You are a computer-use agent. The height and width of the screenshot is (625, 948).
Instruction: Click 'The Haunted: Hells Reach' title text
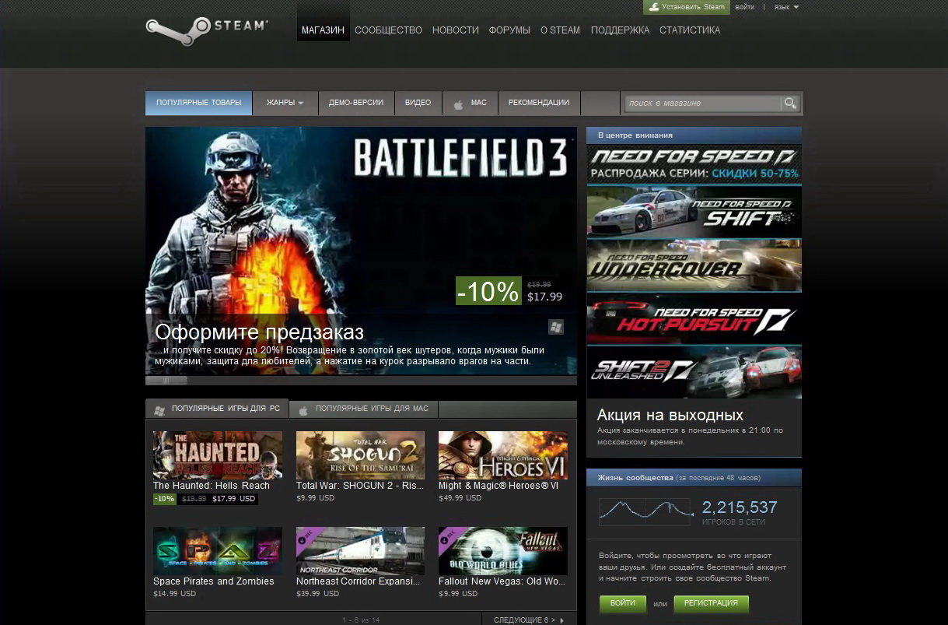212,486
